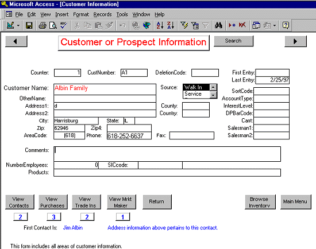Select Walk In in Source list

[x=196, y=87]
